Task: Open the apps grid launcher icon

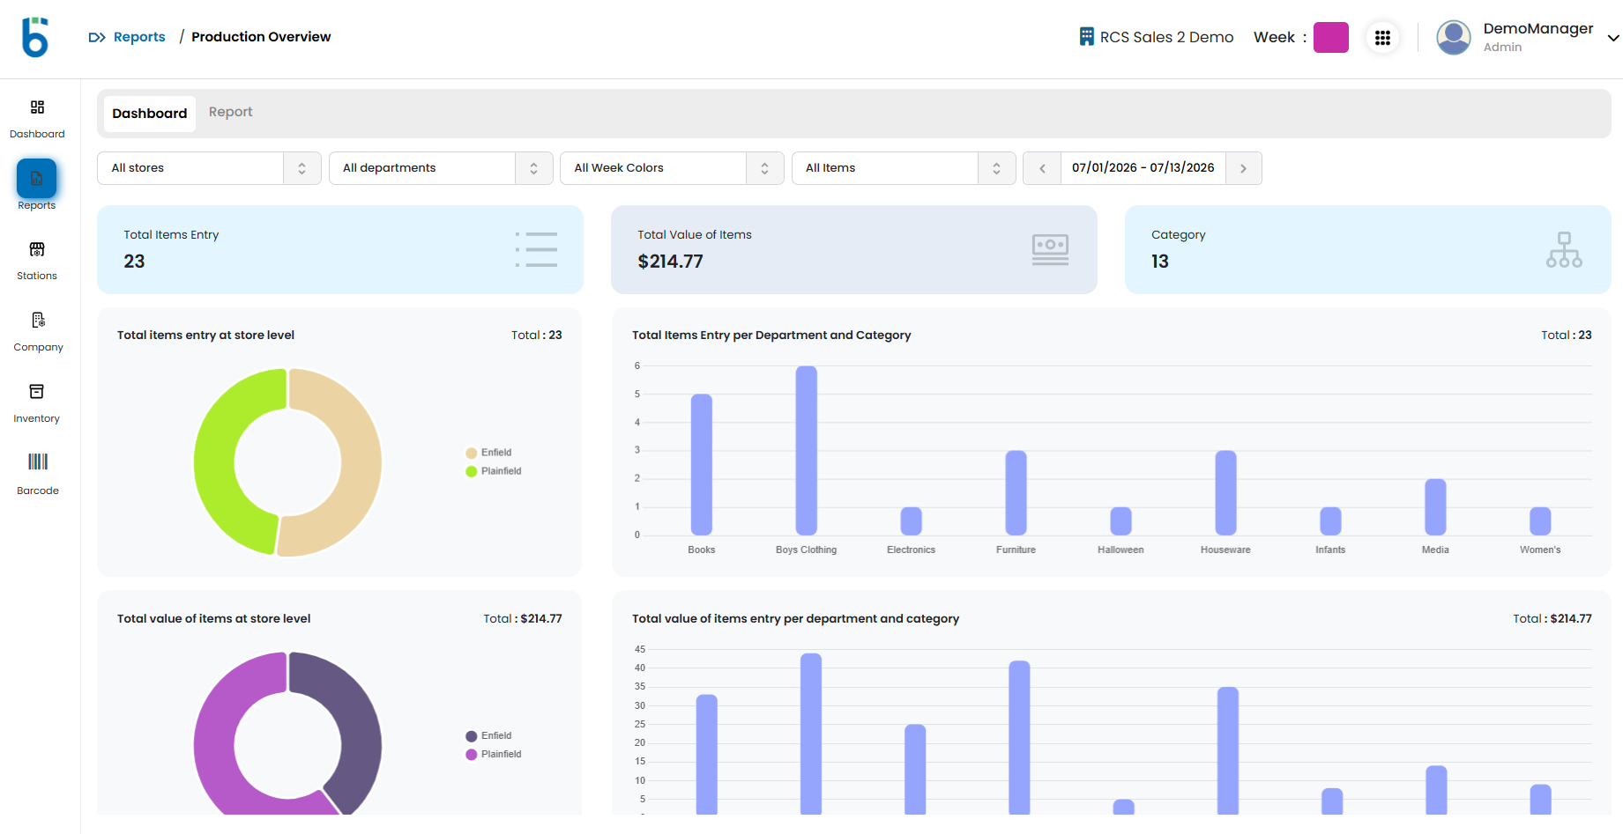Action: coord(1382,38)
